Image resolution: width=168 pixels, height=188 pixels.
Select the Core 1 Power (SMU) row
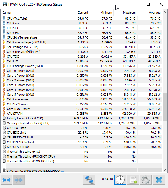coord(81,76)
